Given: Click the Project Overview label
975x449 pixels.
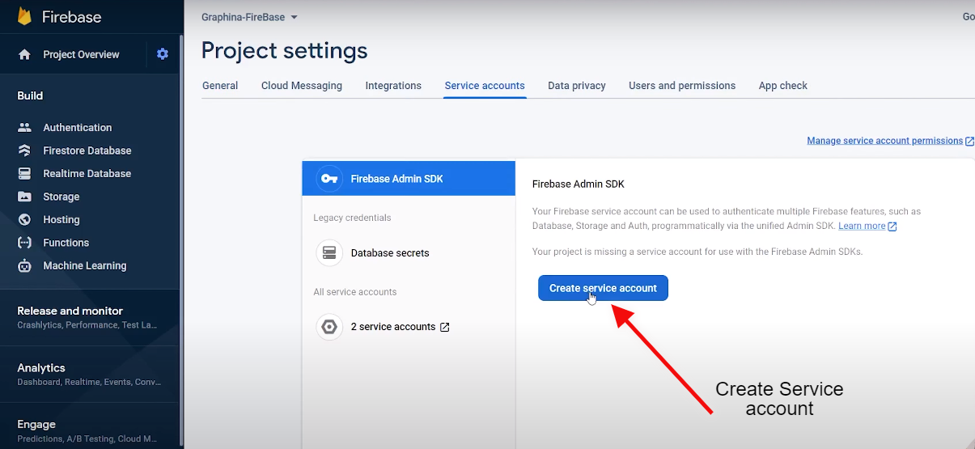Looking at the screenshot, I should 81,55.
